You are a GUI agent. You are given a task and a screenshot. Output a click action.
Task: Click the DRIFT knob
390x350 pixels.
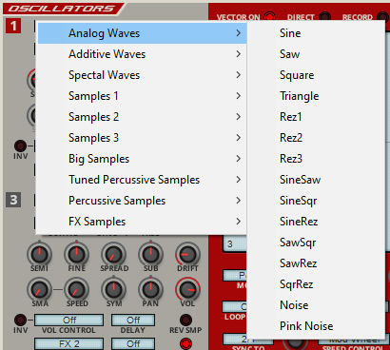(x=187, y=254)
